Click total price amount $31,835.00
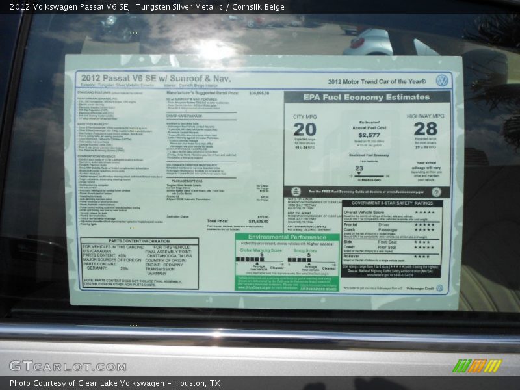 tap(258, 221)
